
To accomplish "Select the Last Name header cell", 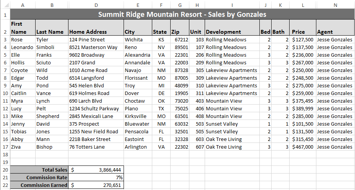I will click(x=52, y=28).
